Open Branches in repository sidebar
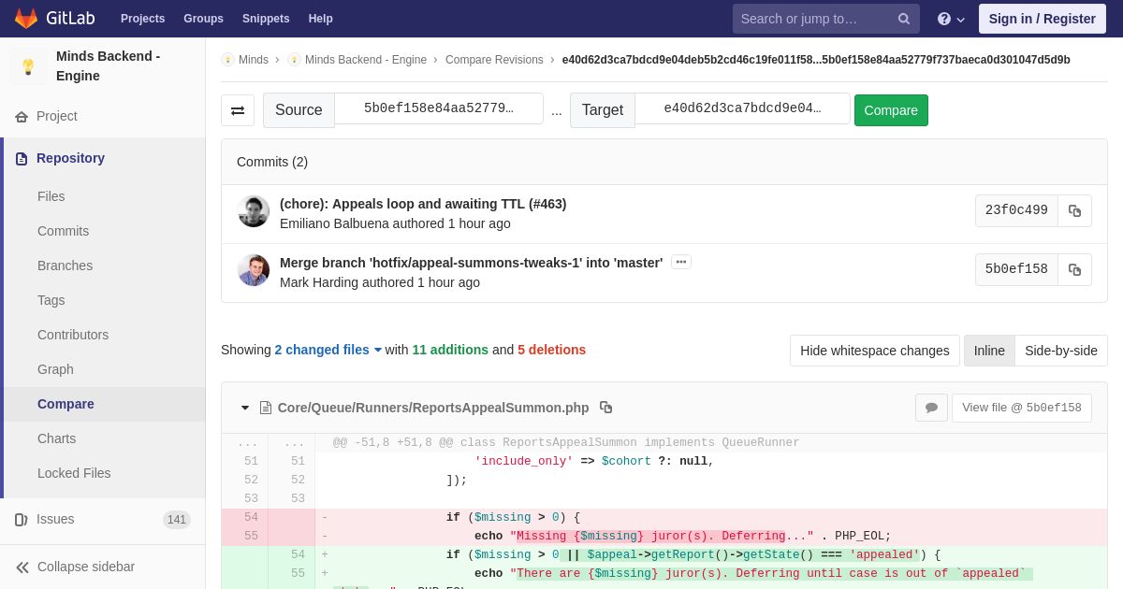 [x=65, y=266]
